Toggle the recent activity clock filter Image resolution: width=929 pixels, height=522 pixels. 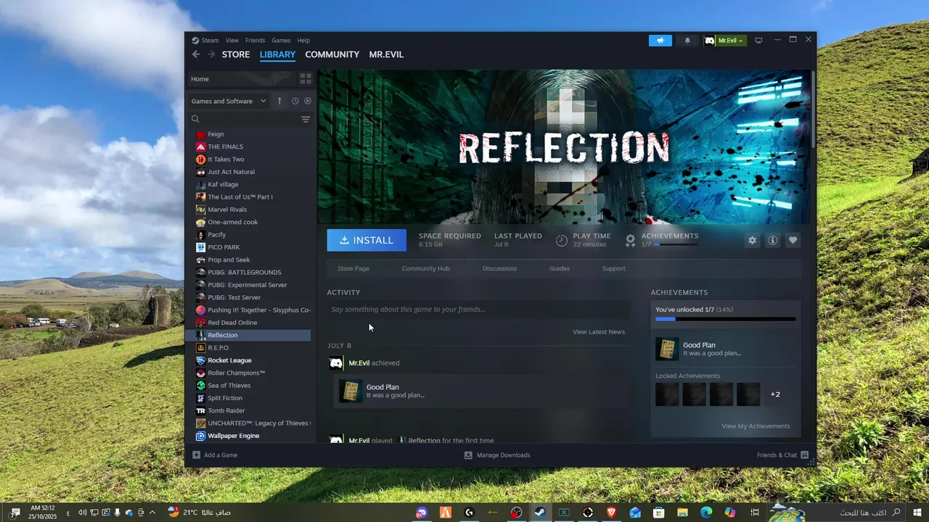(x=295, y=101)
